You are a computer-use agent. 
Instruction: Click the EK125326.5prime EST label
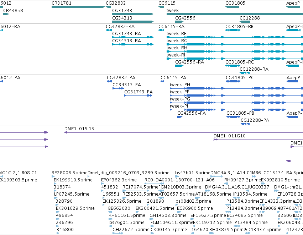122,201
